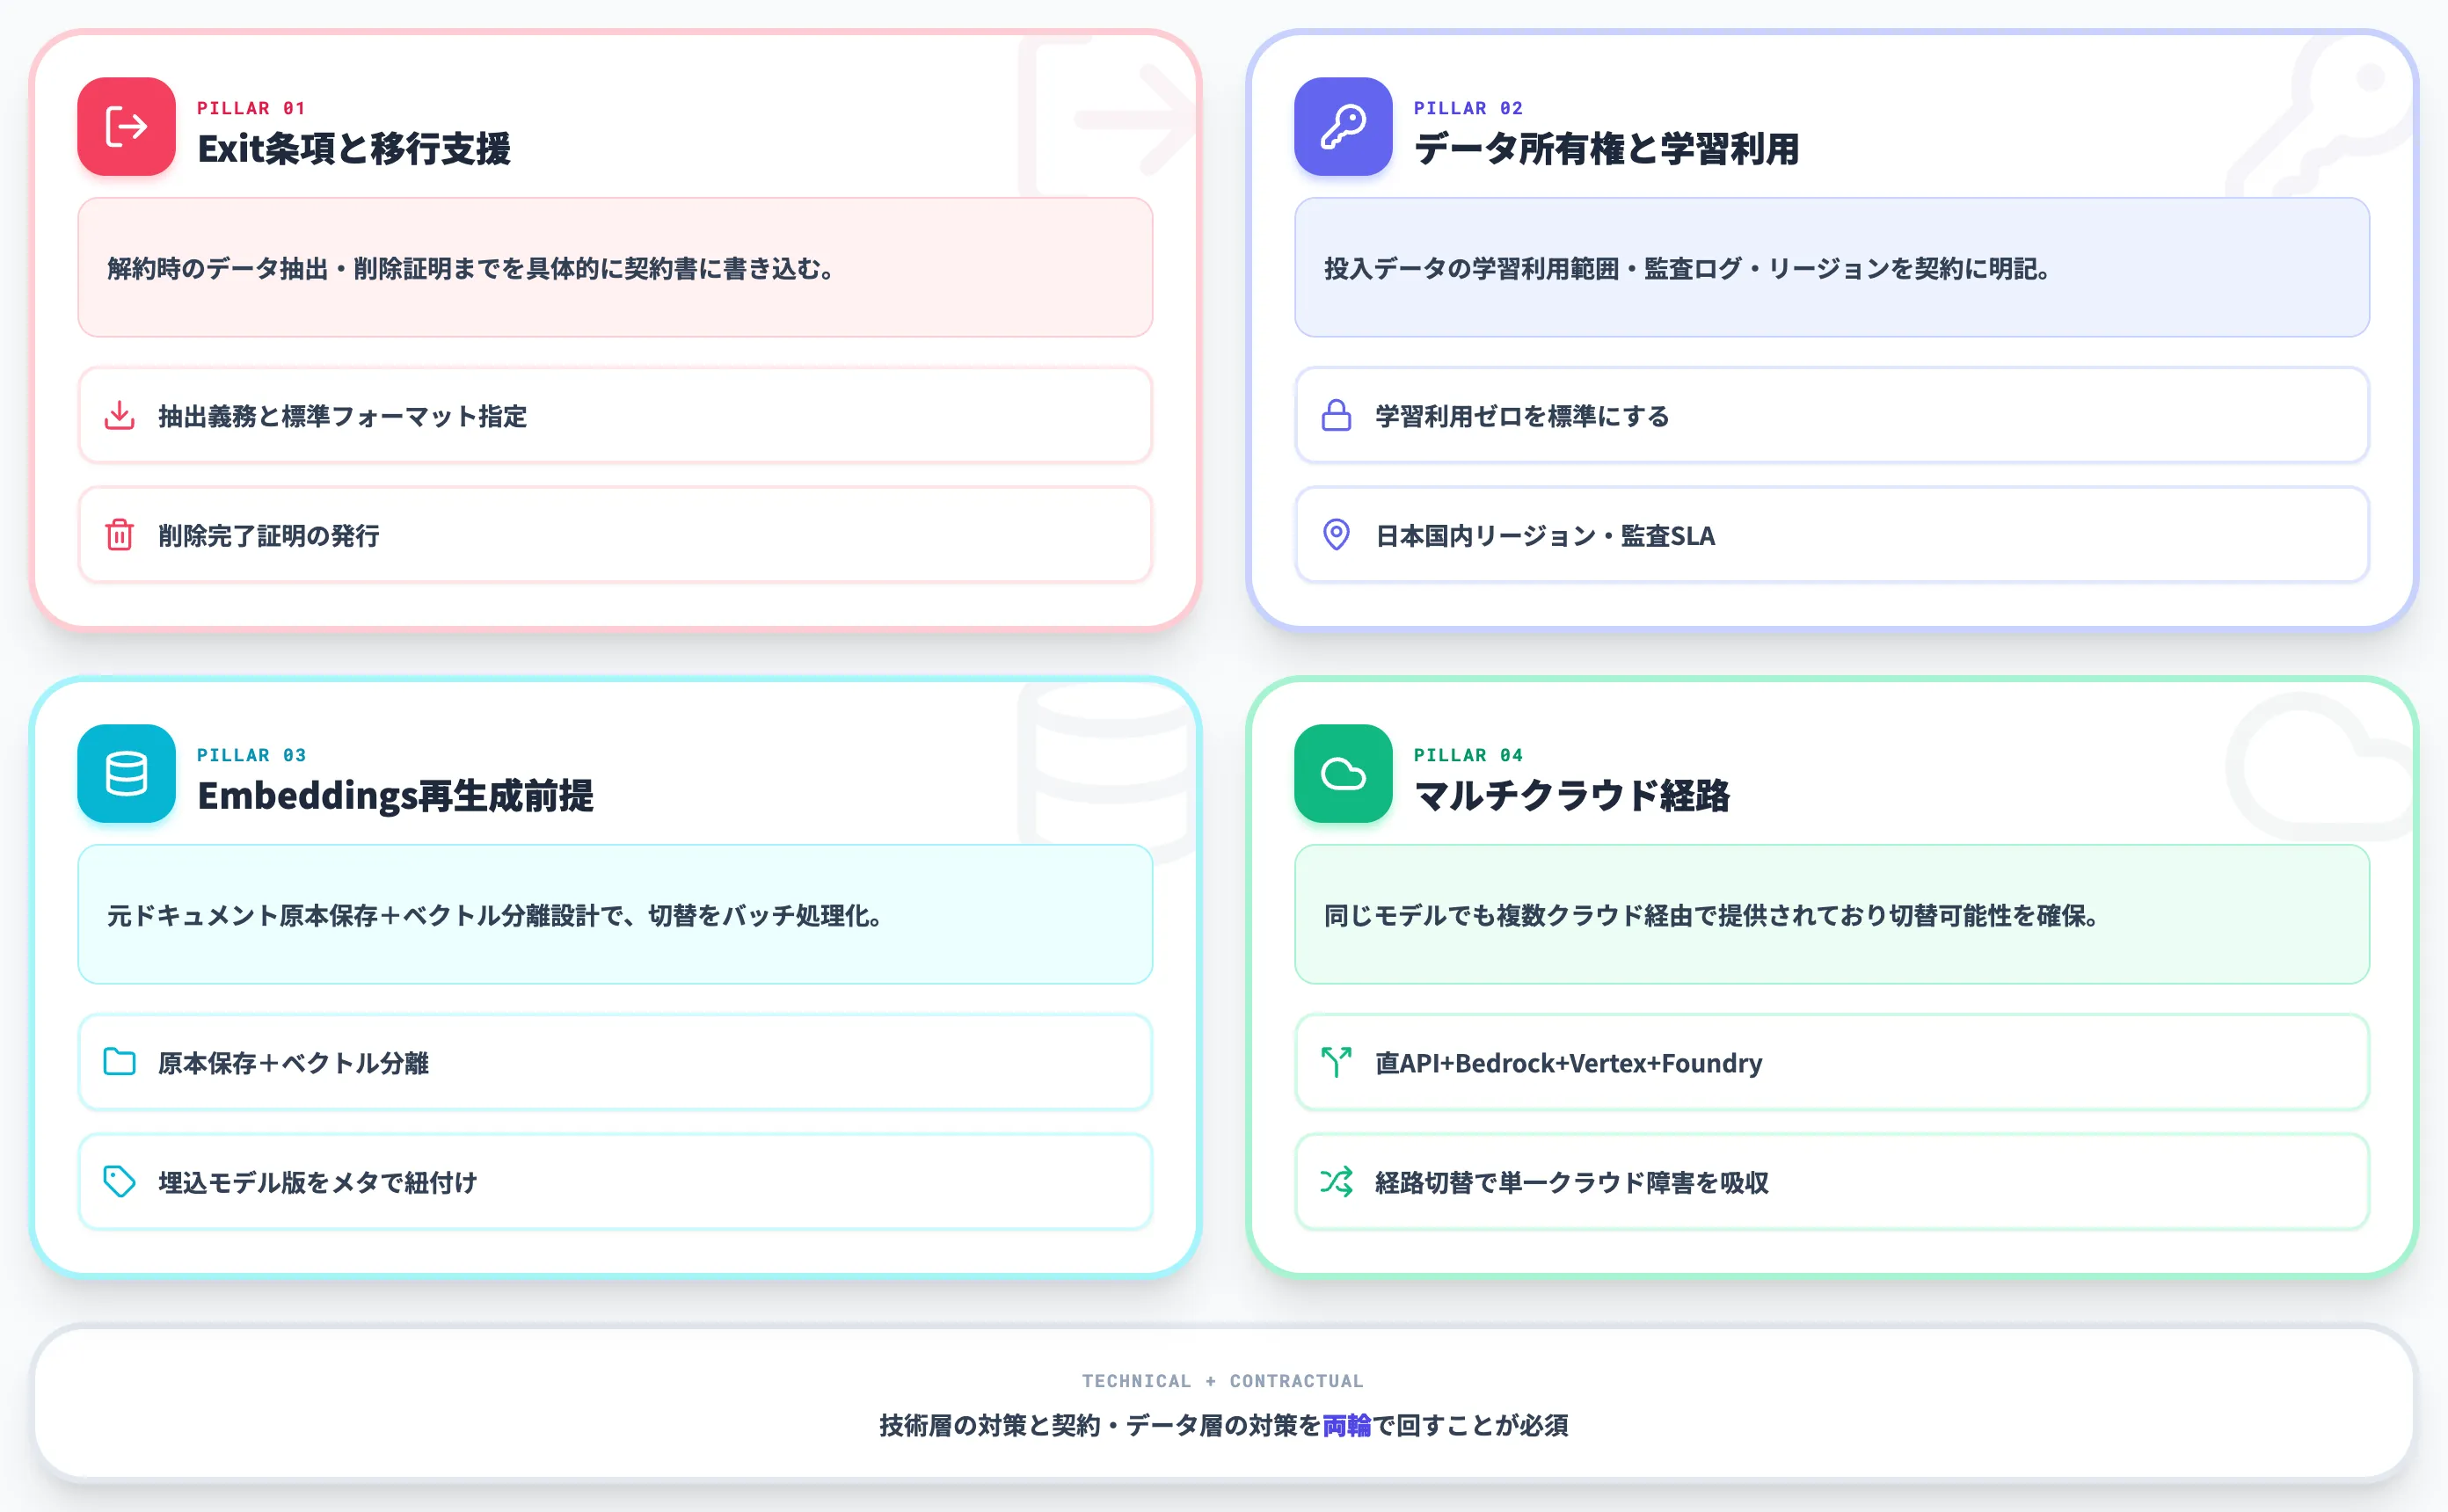Click the green cloud icon for Pillar 04
This screenshot has width=2448, height=1512.
(x=1343, y=774)
